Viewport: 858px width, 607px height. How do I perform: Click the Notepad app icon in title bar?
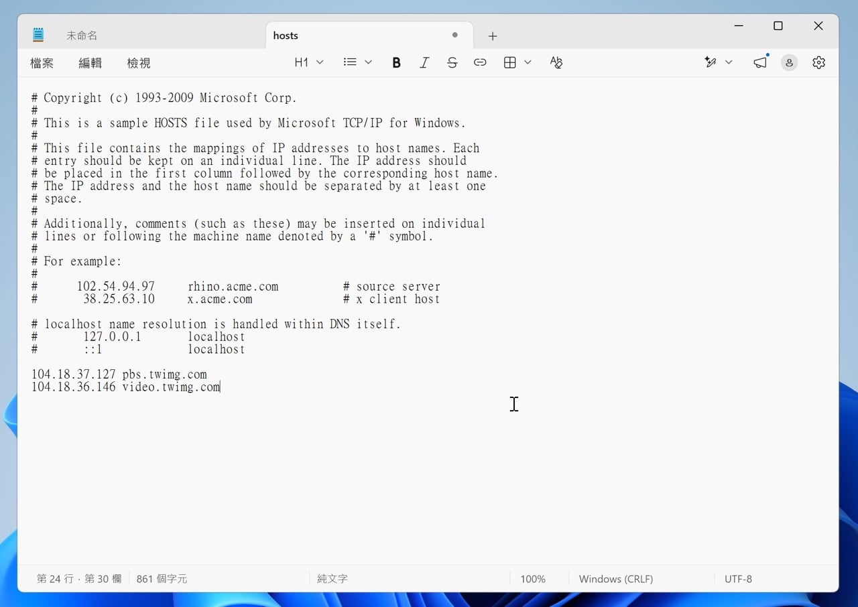tap(38, 35)
